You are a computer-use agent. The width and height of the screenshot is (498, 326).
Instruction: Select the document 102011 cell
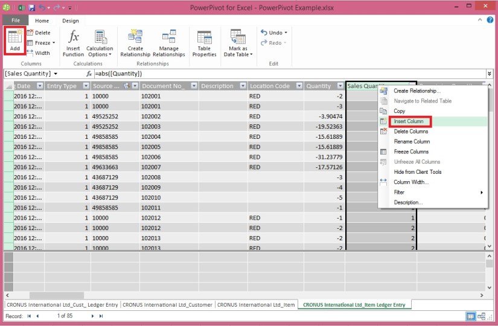pos(169,208)
